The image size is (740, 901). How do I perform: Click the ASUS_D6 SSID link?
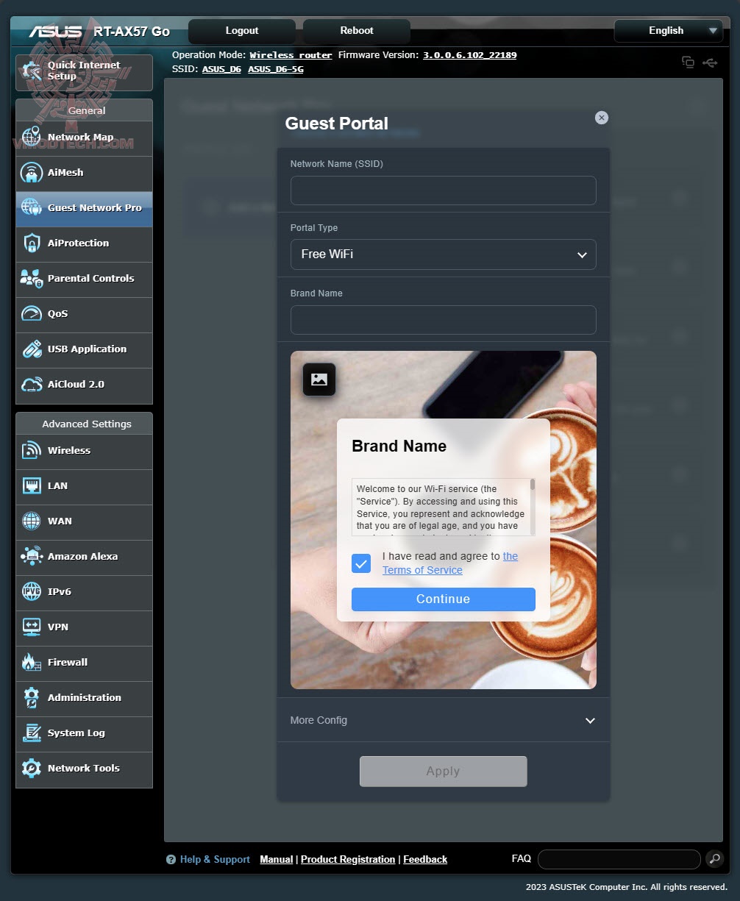tap(222, 69)
